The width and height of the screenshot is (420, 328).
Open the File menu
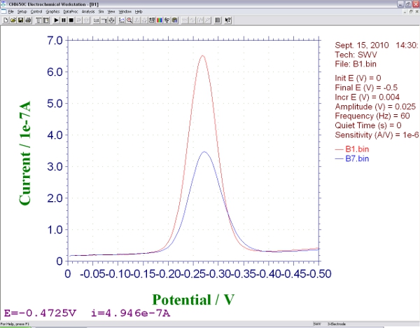click(10, 12)
